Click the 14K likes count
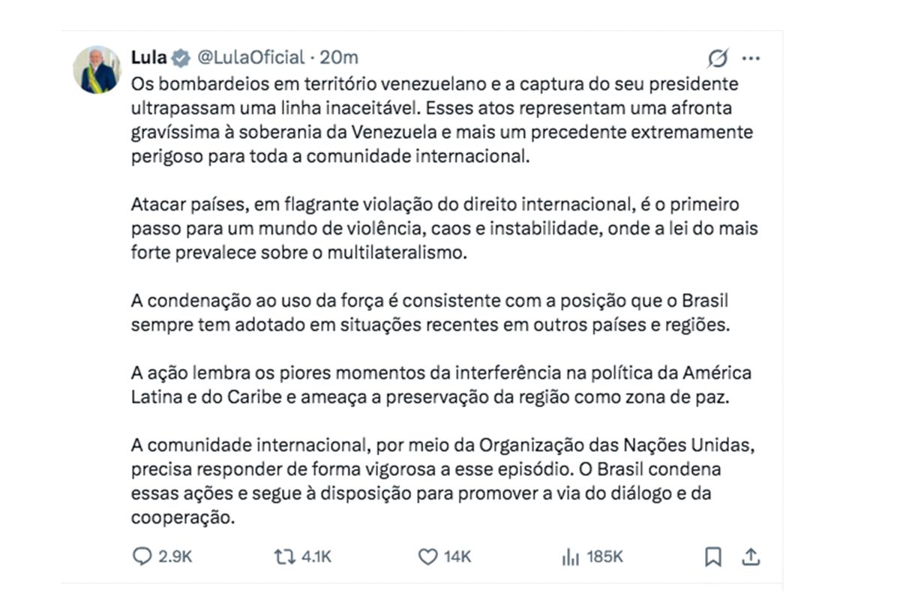This screenshot has height=600, width=900. pyautogui.click(x=457, y=556)
